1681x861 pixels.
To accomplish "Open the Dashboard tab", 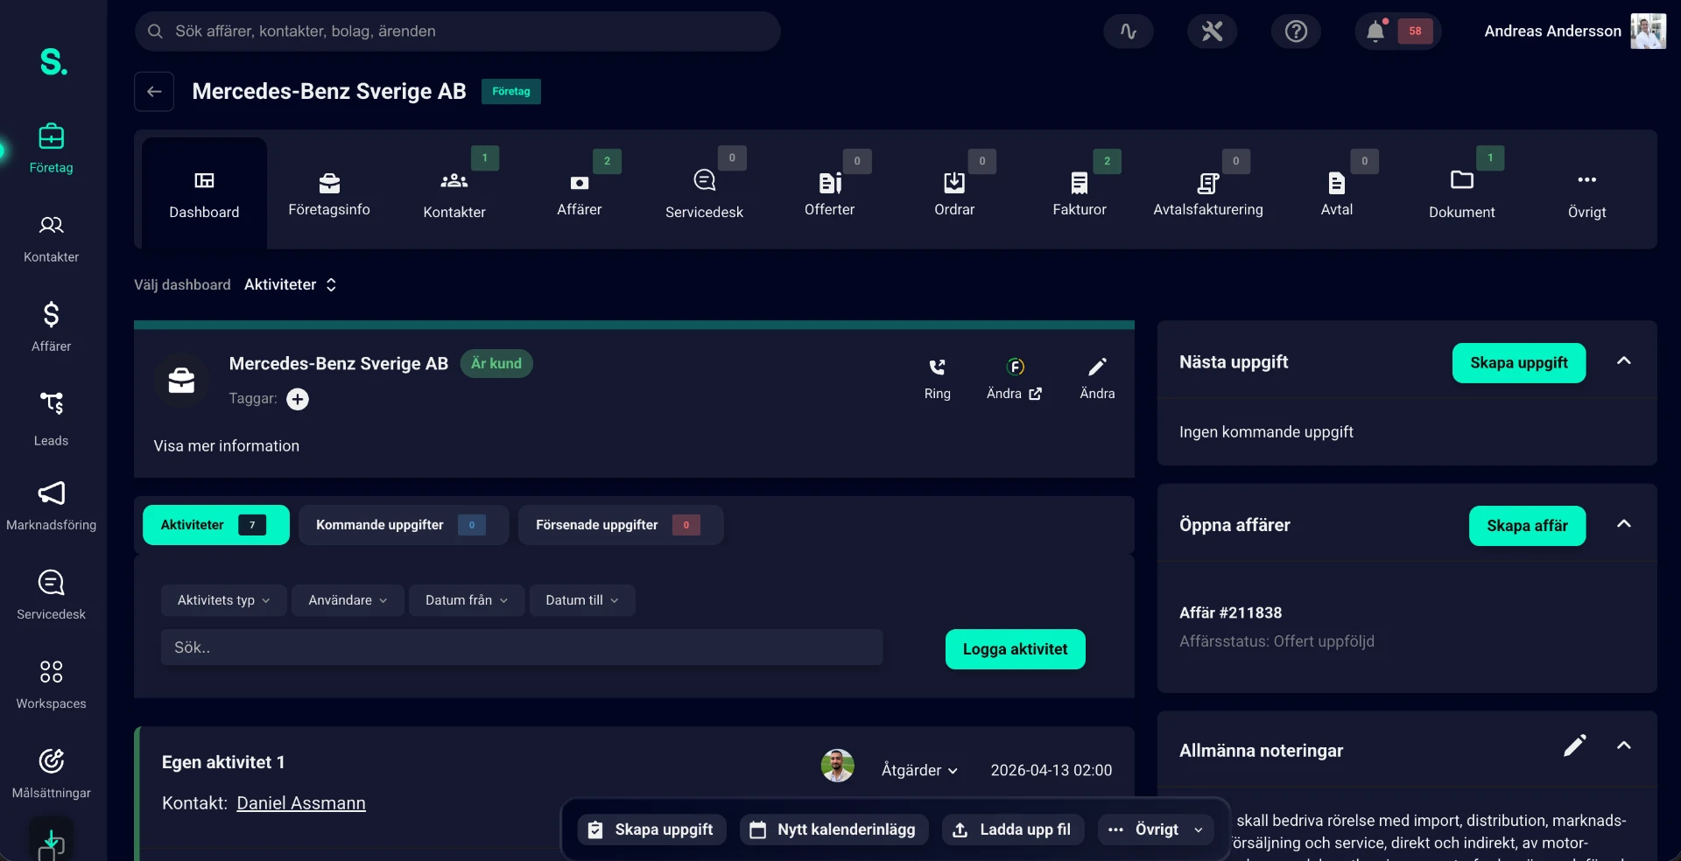I will [x=204, y=193].
